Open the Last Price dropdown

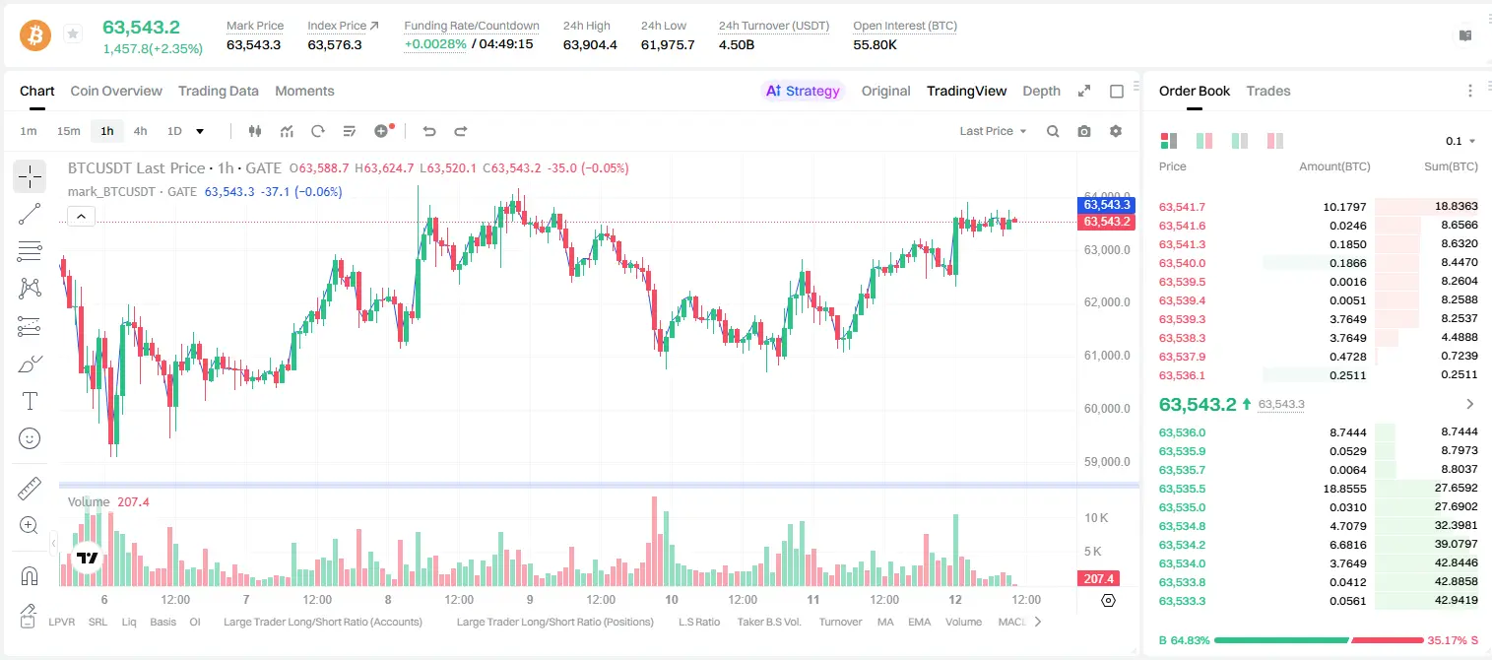(x=993, y=131)
